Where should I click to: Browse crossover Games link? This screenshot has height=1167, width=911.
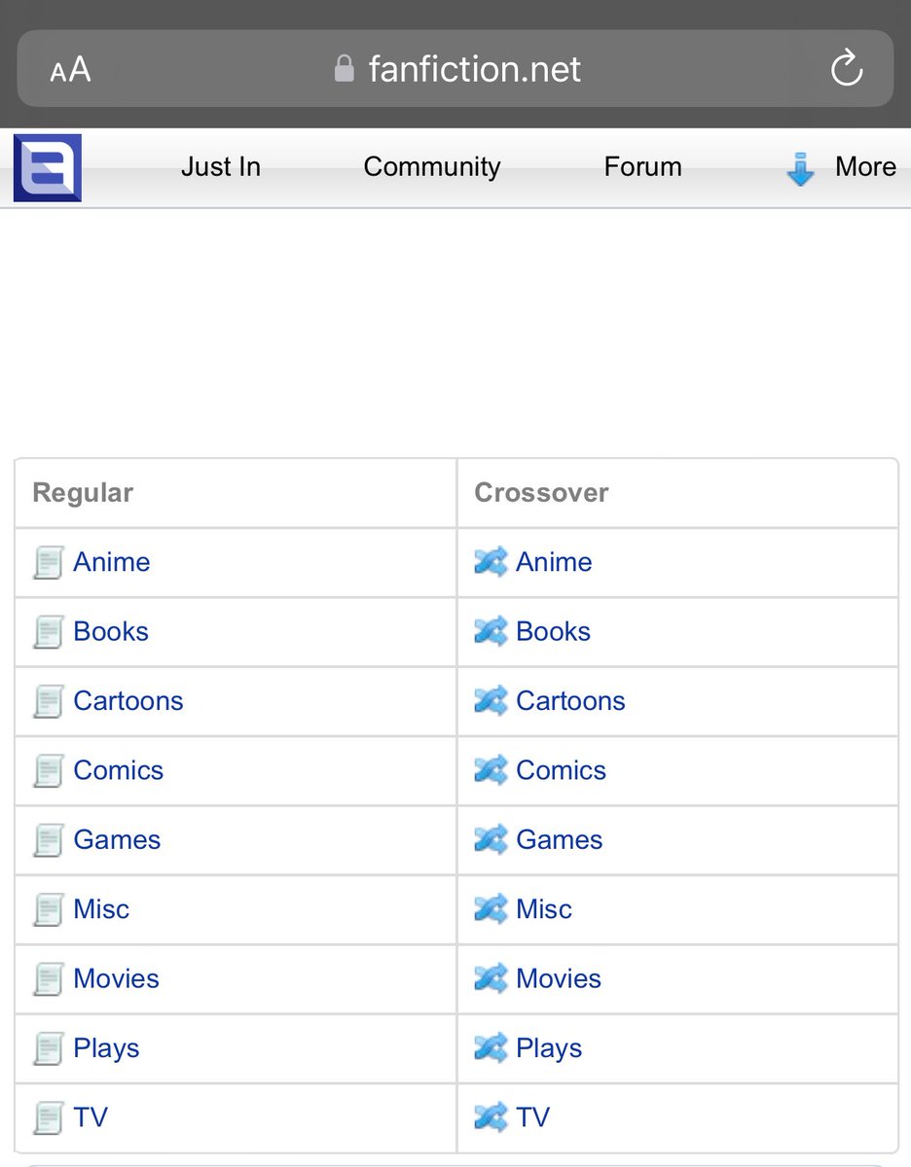pyautogui.click(x=560, y=840)
